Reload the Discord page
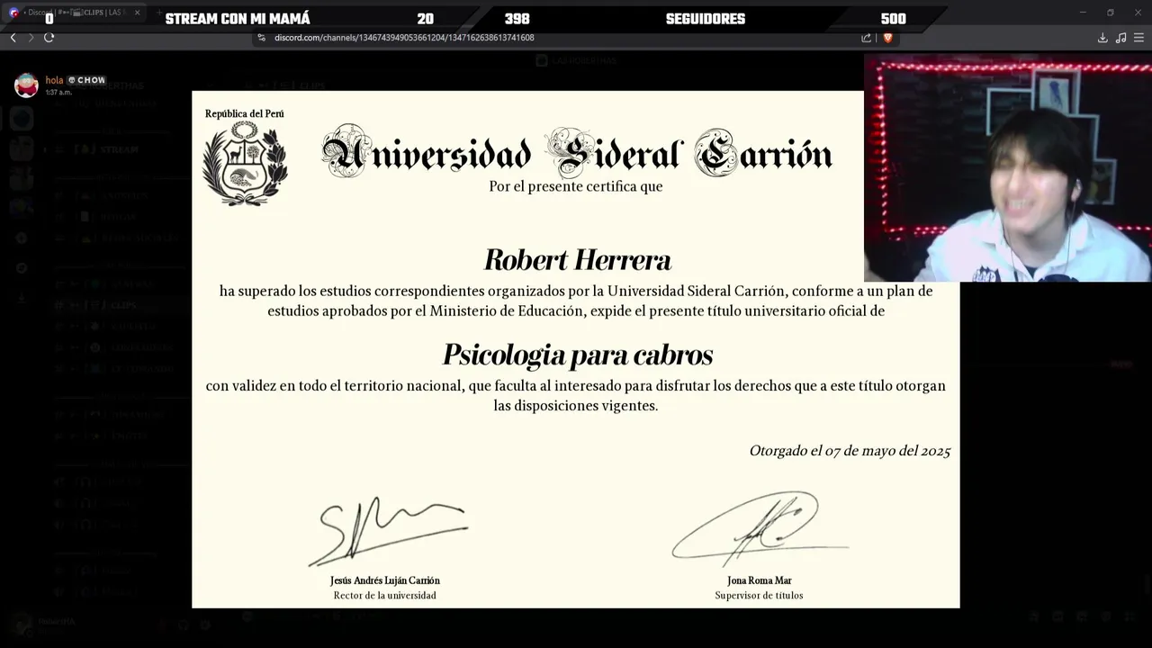The width and height of the screenshot is (1152, 648). pos(49,38)
